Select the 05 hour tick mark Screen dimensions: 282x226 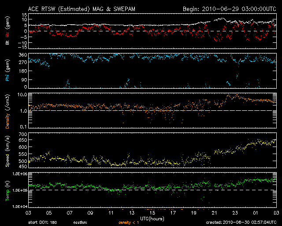tap(48, 213)
